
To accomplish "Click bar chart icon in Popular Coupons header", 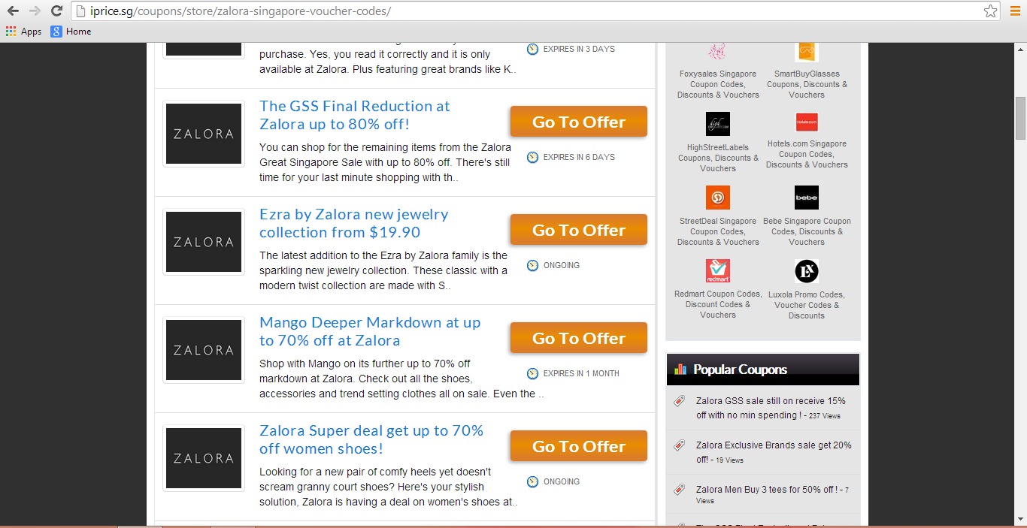I will pyautogui.click(x=681, y=369).
